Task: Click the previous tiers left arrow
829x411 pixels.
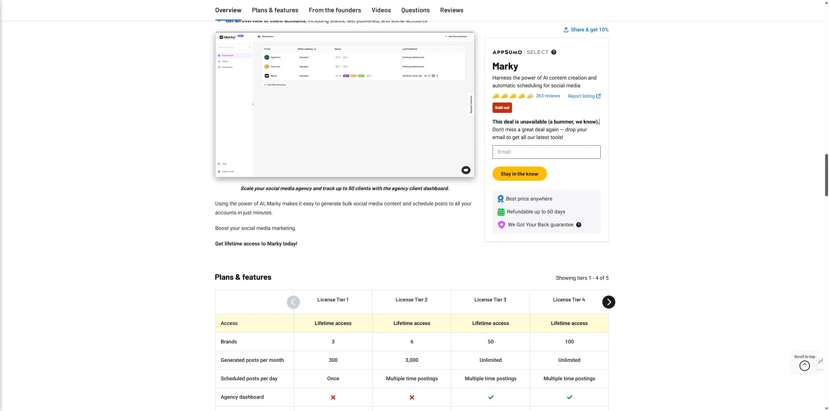Action: 293,302
